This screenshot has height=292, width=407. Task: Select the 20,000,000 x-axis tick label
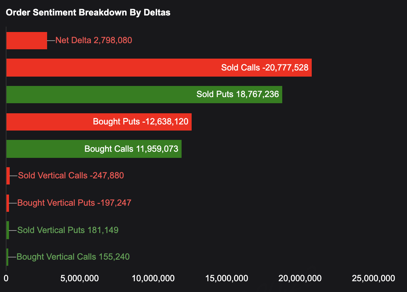pos(300,278)
